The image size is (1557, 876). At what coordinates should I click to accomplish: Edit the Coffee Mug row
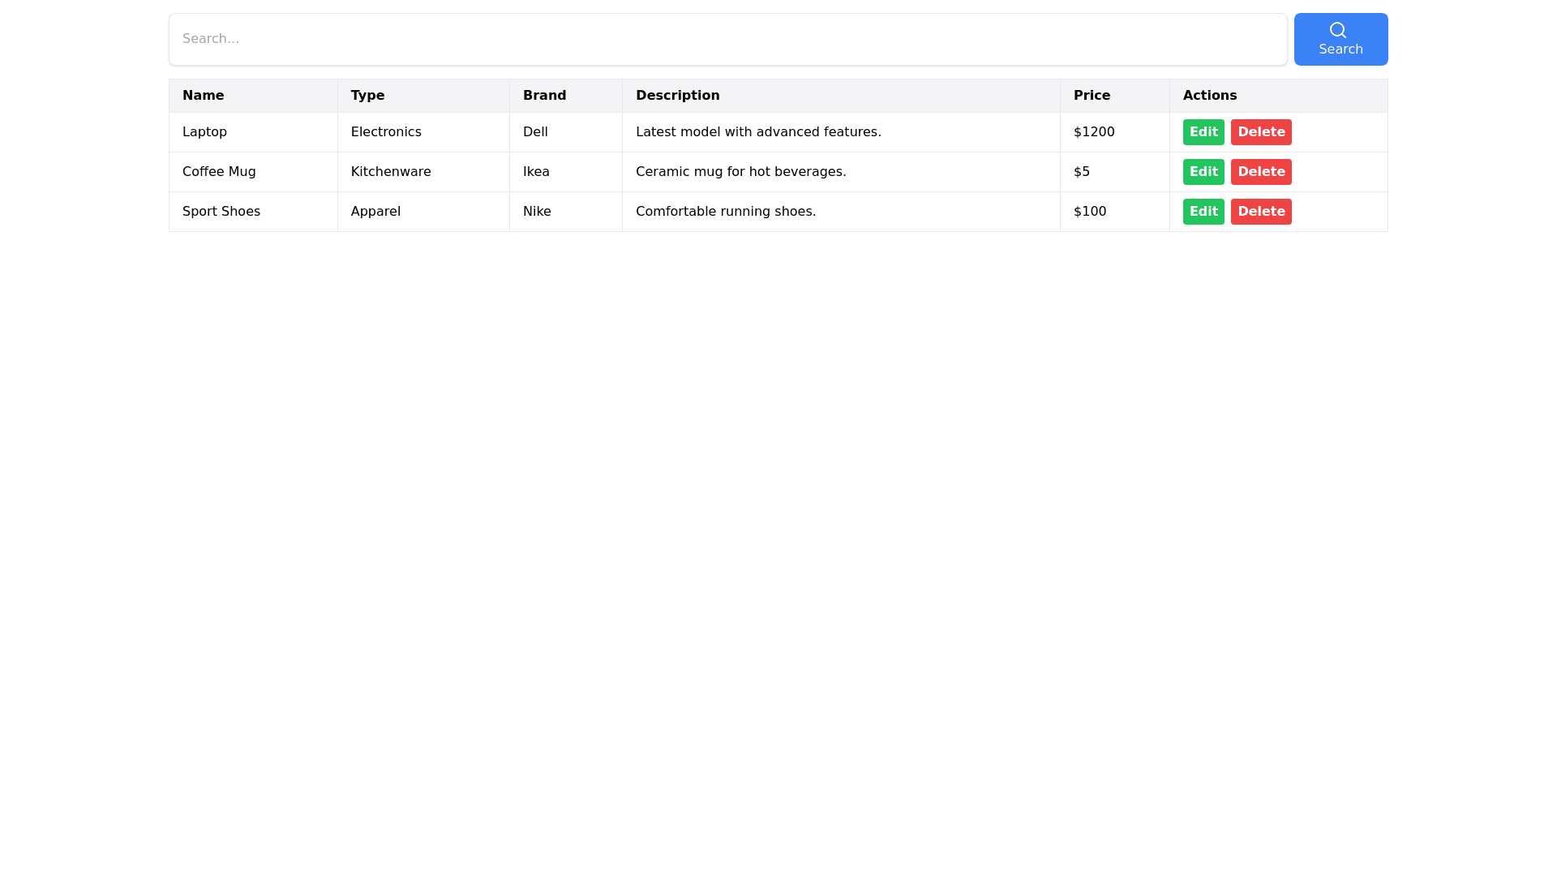[x=1203, y=172]
